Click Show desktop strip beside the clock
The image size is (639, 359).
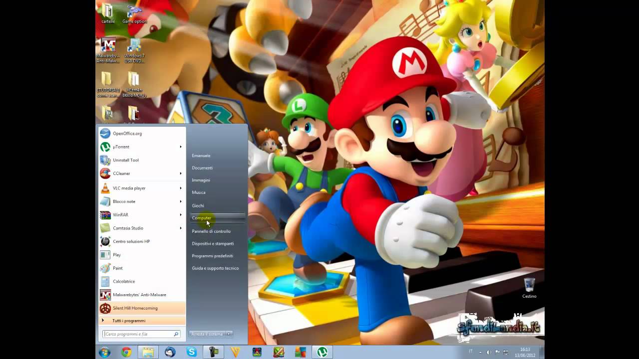tap(541, 352)
